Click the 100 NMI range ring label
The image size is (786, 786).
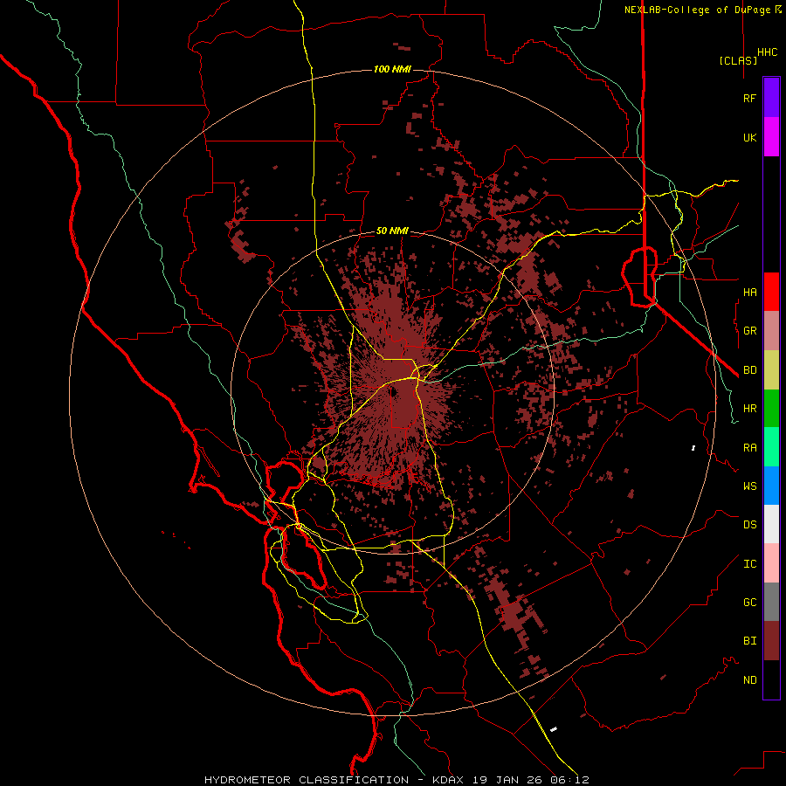tap(392, 69)
